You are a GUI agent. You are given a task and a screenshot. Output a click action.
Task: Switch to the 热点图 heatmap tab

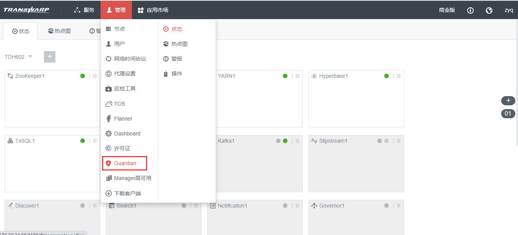pyautogui.click(x=59, y=31)
